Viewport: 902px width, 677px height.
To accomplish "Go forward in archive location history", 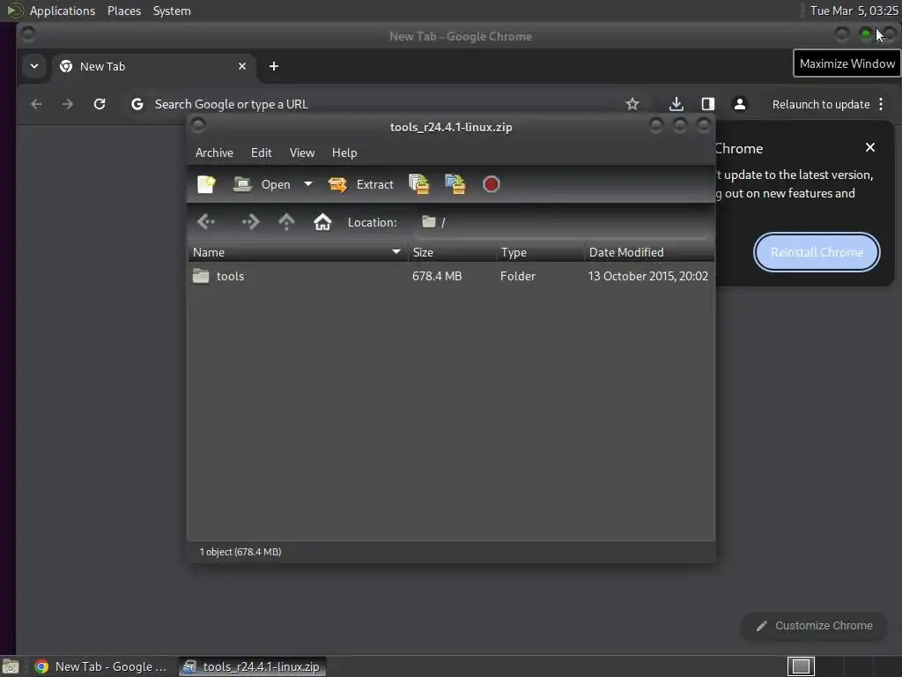I will tap(251, 222).
